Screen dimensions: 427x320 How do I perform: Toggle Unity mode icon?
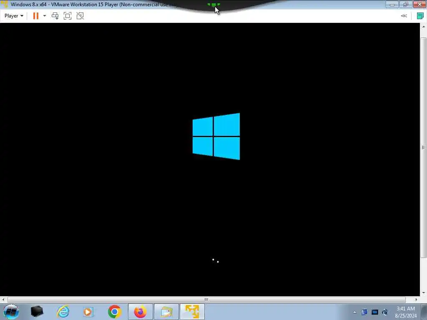80,16
